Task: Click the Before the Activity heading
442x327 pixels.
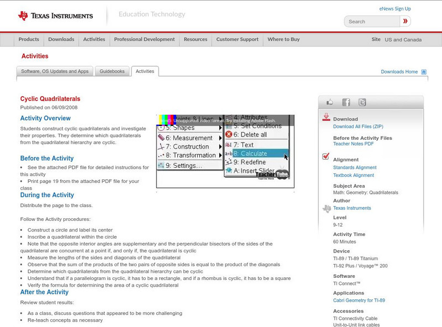Action: point(47,158)
